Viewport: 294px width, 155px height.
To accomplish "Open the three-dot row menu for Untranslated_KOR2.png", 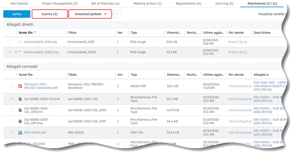I will coord(16,52).
